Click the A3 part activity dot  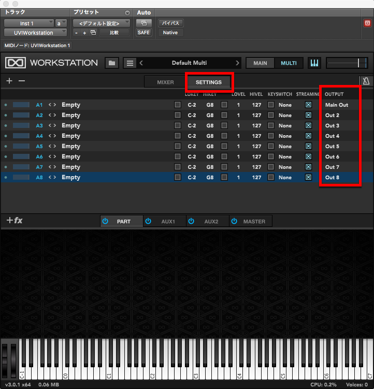click(6, 125)
